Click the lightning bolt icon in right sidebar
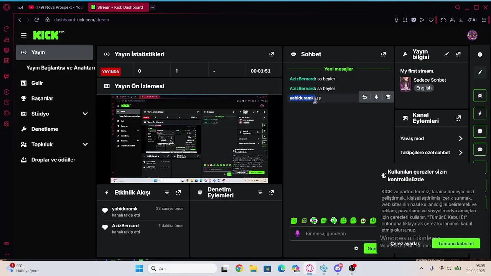This screenshot has width=491, height=276. click(480, 114)
